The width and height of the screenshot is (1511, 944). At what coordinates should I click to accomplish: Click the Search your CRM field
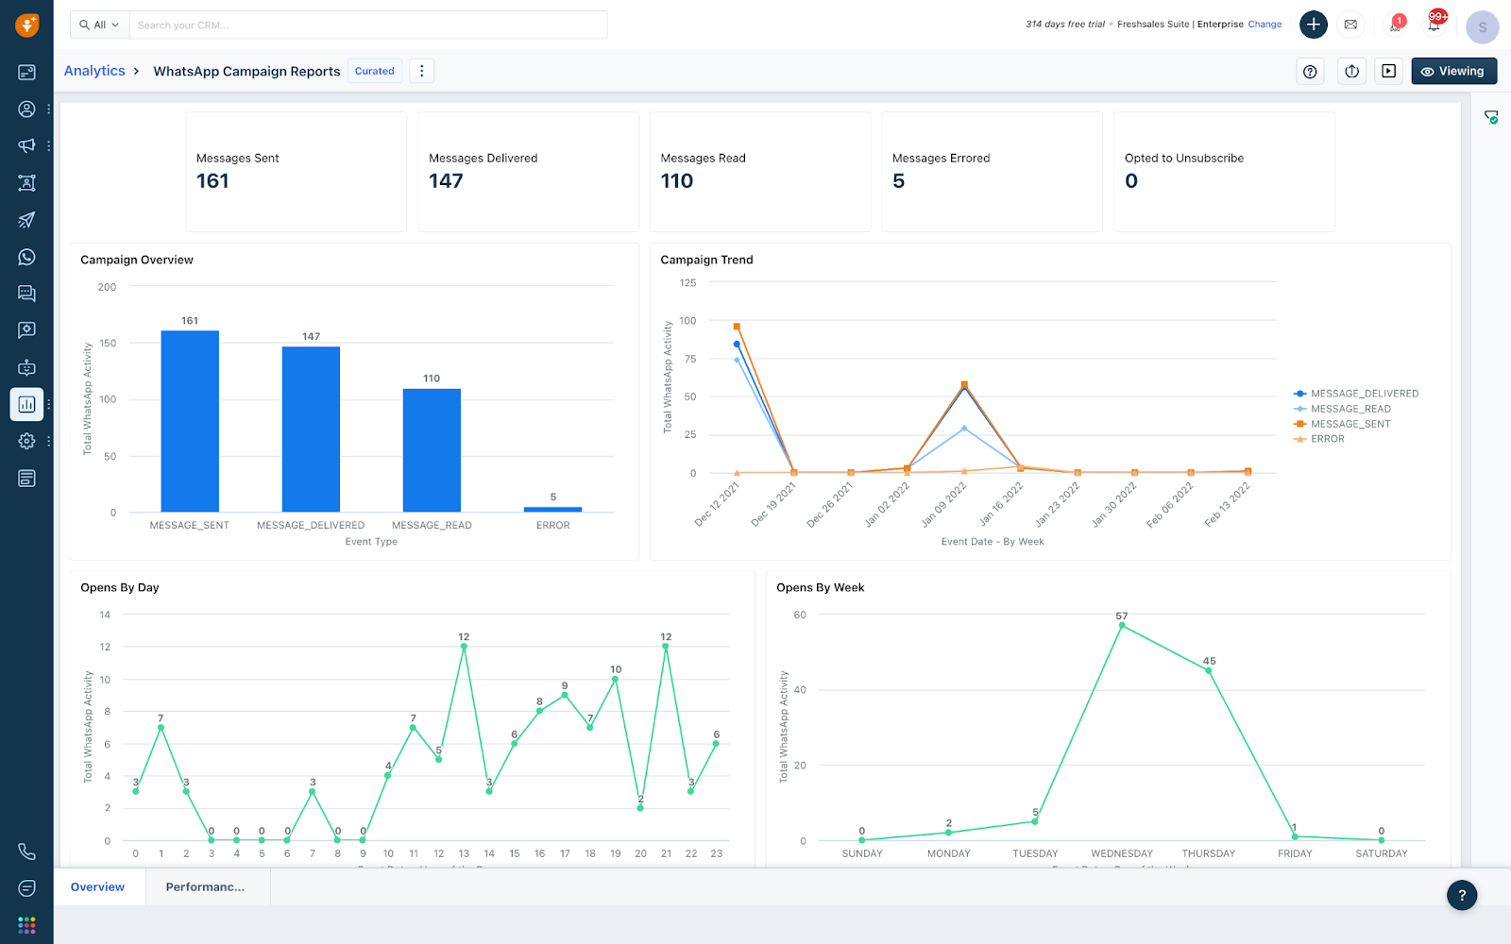click(368, 25)
